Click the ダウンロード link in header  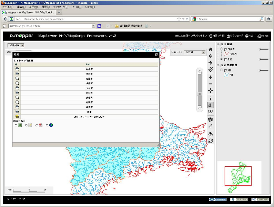point(234,36)
